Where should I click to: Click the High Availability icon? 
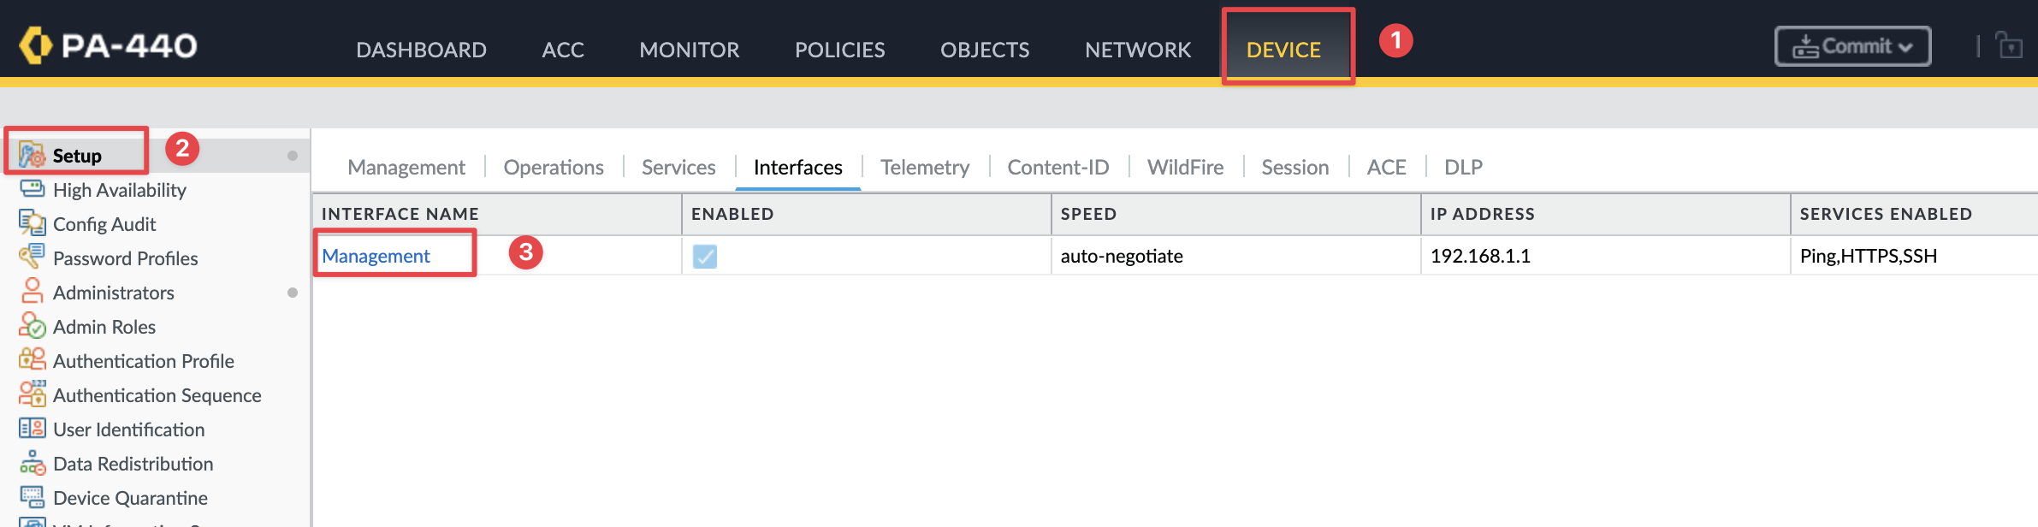(32, 189)
